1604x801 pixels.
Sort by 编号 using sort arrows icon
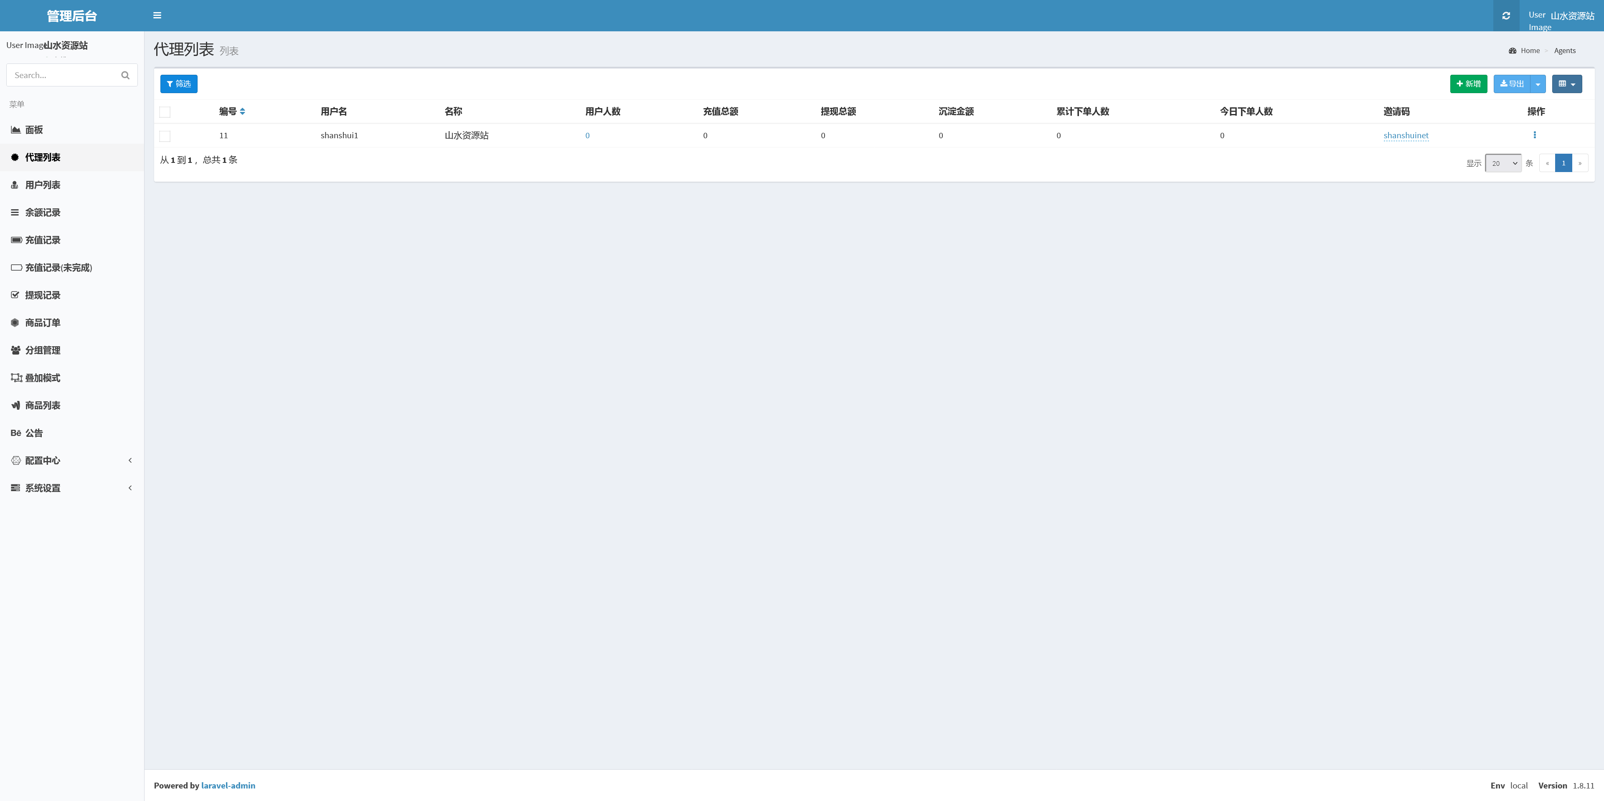(x=242, y=112)
